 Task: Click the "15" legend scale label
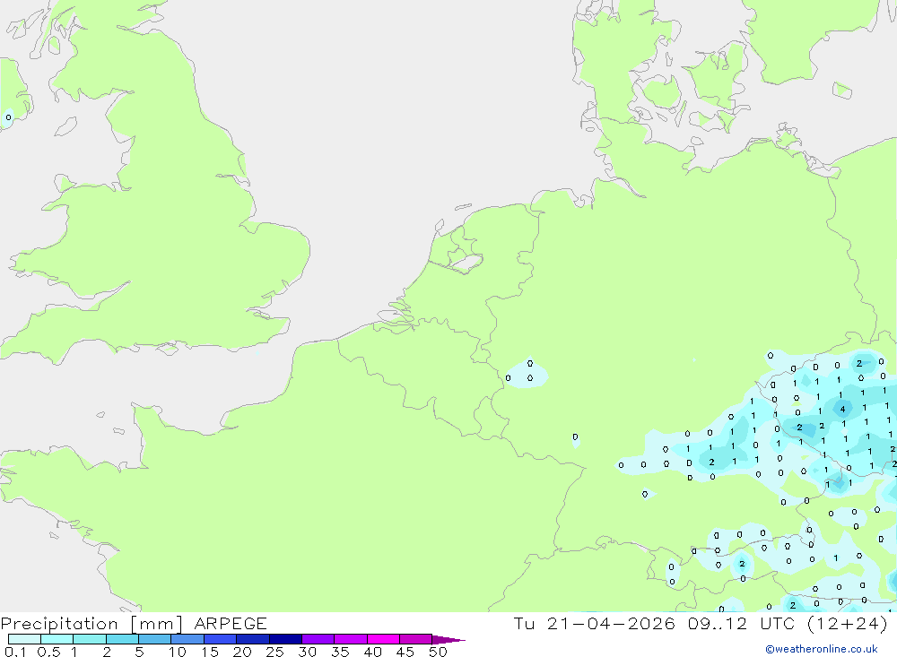click(x=210, y=652)
